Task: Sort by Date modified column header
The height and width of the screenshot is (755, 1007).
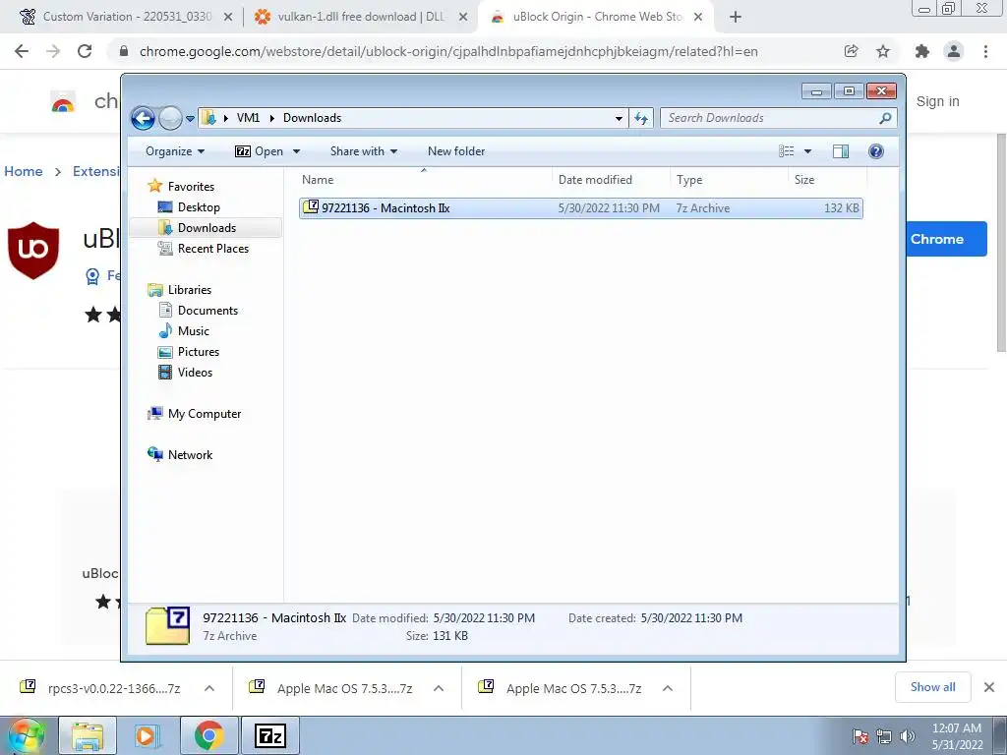Action: pos(610,180)
